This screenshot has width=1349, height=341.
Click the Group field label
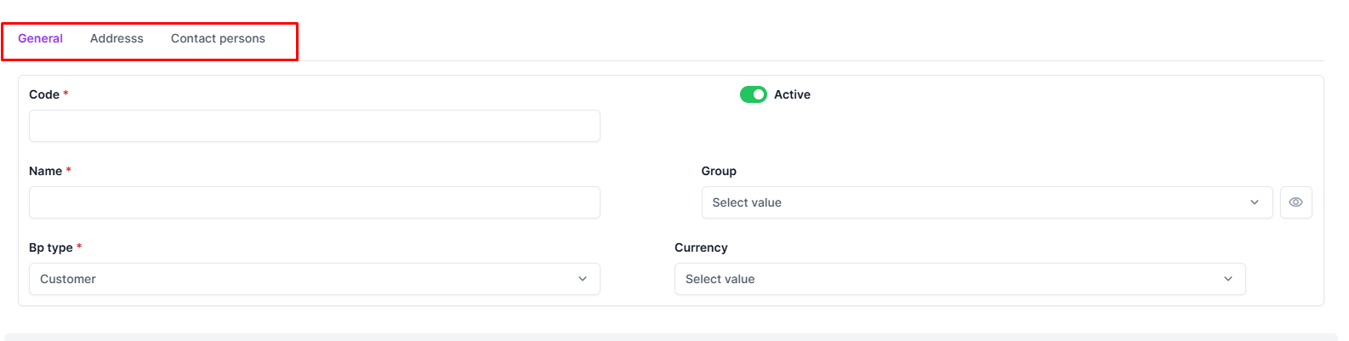[x=719, y=171]
